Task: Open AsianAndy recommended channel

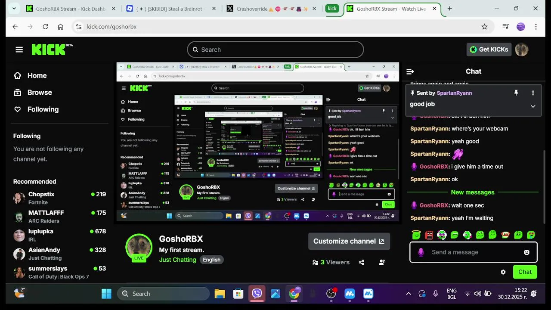Action: click(x=59, y=254)
